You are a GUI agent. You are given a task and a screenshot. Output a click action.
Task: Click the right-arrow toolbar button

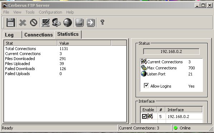point(91,23)
